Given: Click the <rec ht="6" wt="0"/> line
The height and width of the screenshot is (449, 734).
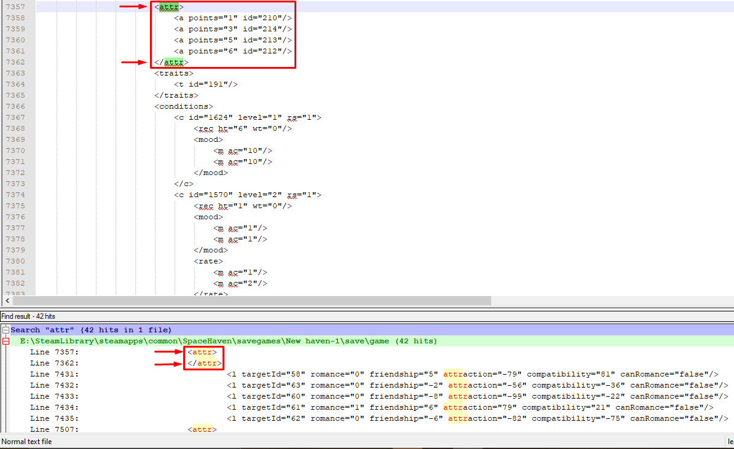Looking at the screenshot, I should [x=242, y=128].
